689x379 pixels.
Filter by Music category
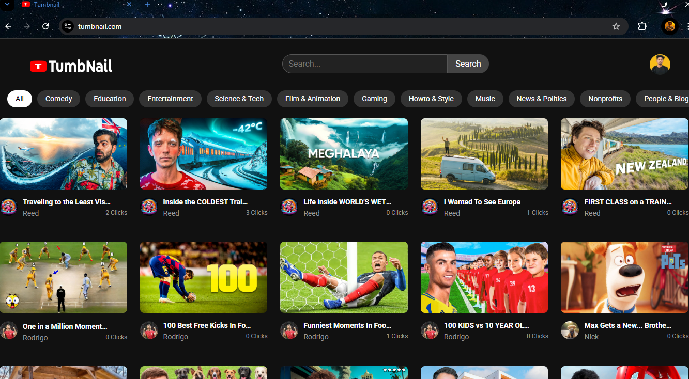(485, 99)
